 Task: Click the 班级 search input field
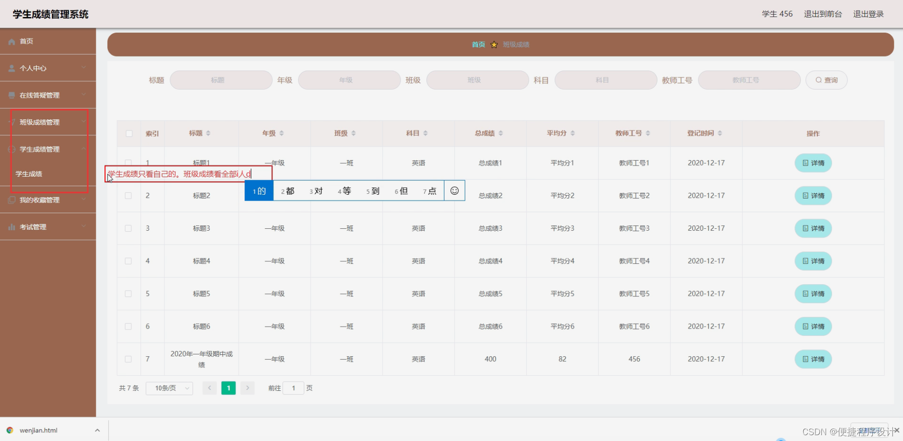point(478,80)
